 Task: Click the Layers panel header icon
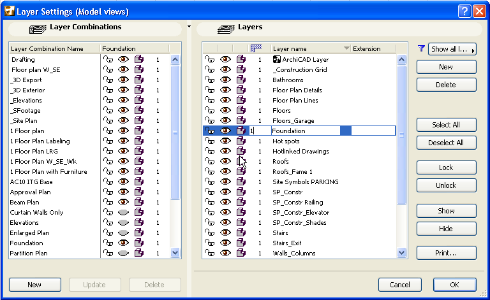(226, 29)
